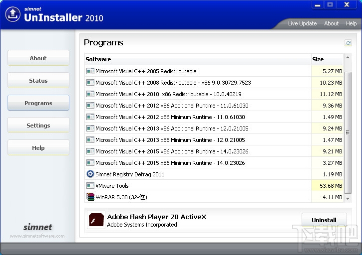The image size is (362, 255).
Task: Click the WinRAR books icon
Action: click(x=90, y=197)
